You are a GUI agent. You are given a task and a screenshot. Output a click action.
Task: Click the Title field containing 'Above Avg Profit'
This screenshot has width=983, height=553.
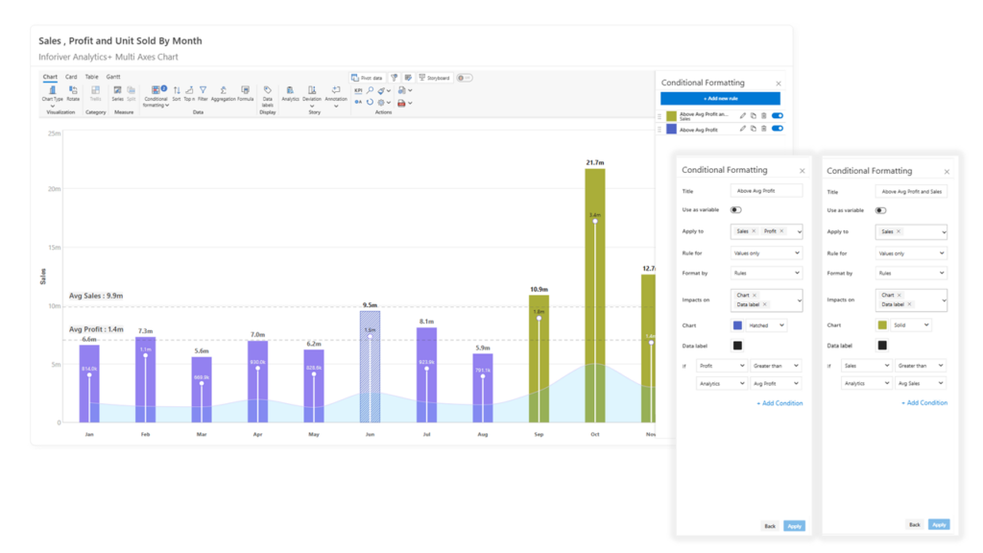coord(766,191)
